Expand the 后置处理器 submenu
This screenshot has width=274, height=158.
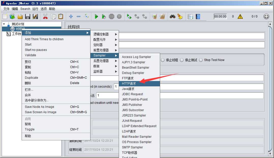point(105,61)
